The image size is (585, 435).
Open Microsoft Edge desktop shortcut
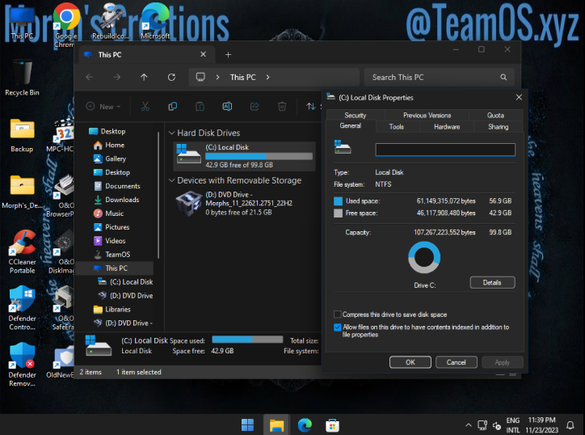click(x=155, y=21)
